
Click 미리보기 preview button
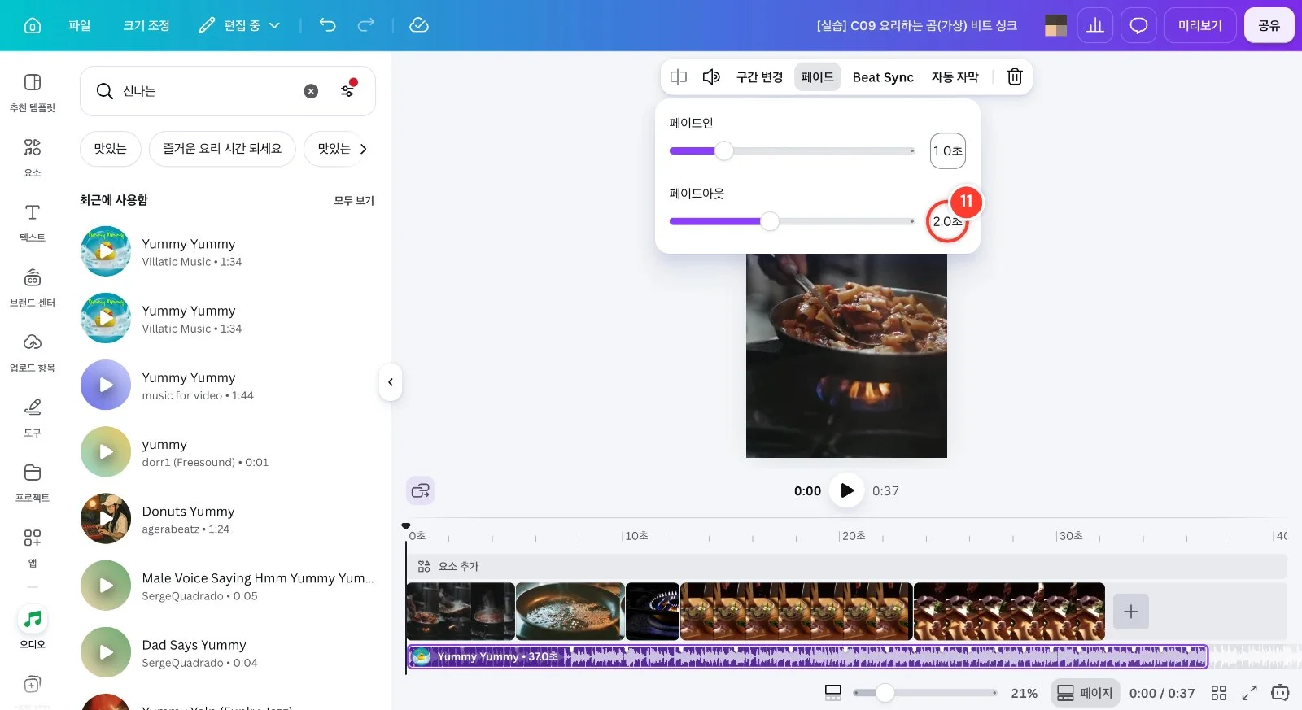[x=1200, y=25]
